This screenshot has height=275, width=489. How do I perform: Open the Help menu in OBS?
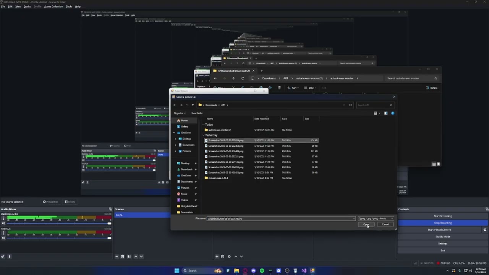click(78, 6)
